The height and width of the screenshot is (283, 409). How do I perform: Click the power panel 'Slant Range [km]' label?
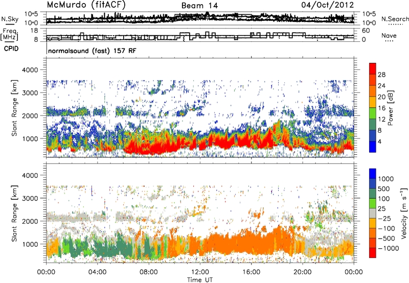click(14, 108)
